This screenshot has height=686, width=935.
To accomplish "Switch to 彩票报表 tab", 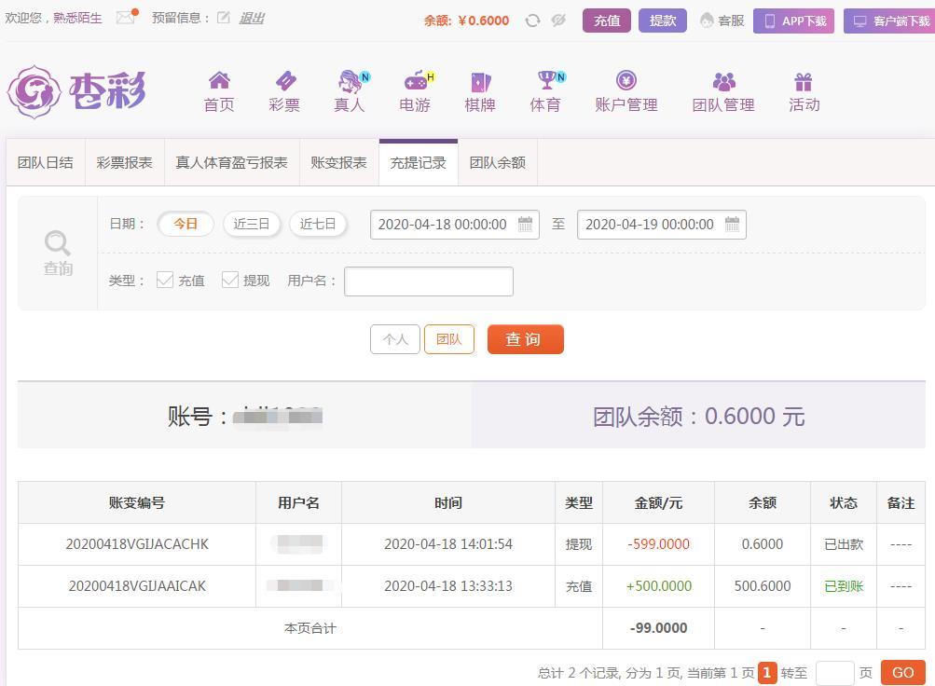I will click(x=125, y=163).
